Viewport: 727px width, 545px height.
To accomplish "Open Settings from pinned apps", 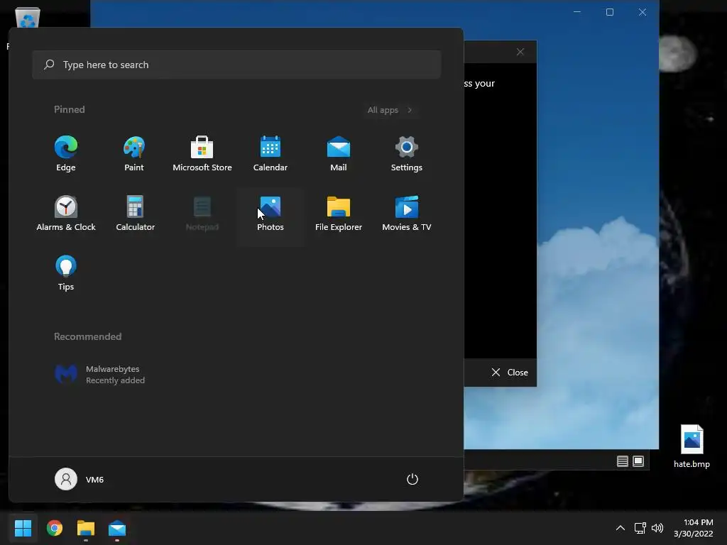I will coord(407,154).
